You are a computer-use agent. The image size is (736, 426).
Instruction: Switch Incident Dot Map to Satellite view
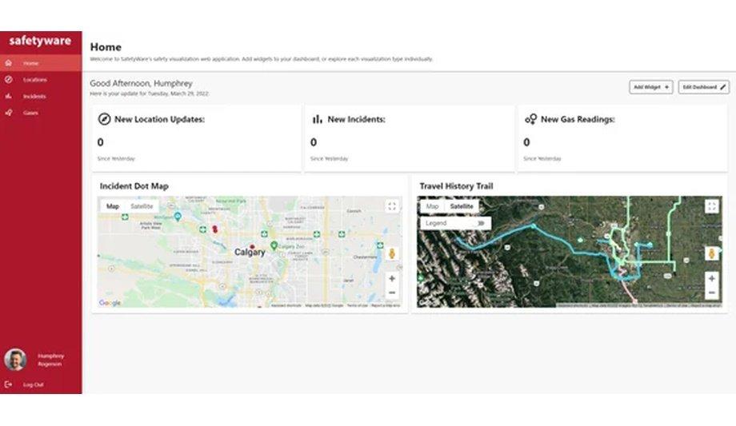coord(142,206)
